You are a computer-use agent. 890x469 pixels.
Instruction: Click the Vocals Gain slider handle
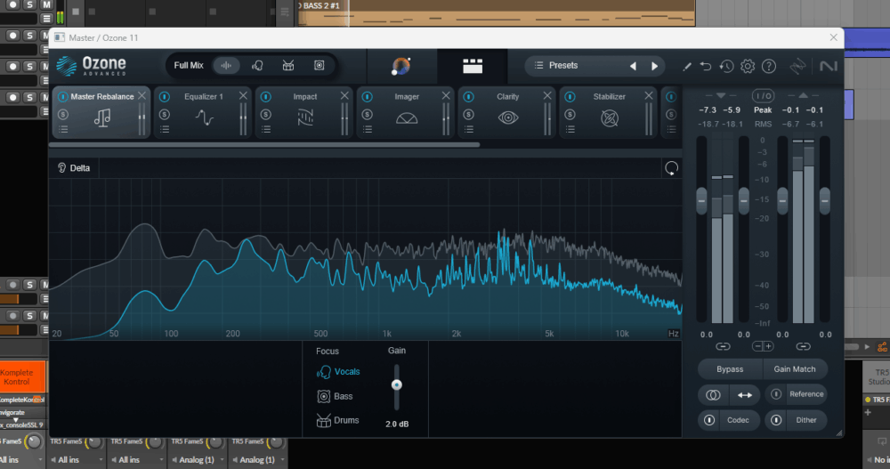click(x=397, y=385)
